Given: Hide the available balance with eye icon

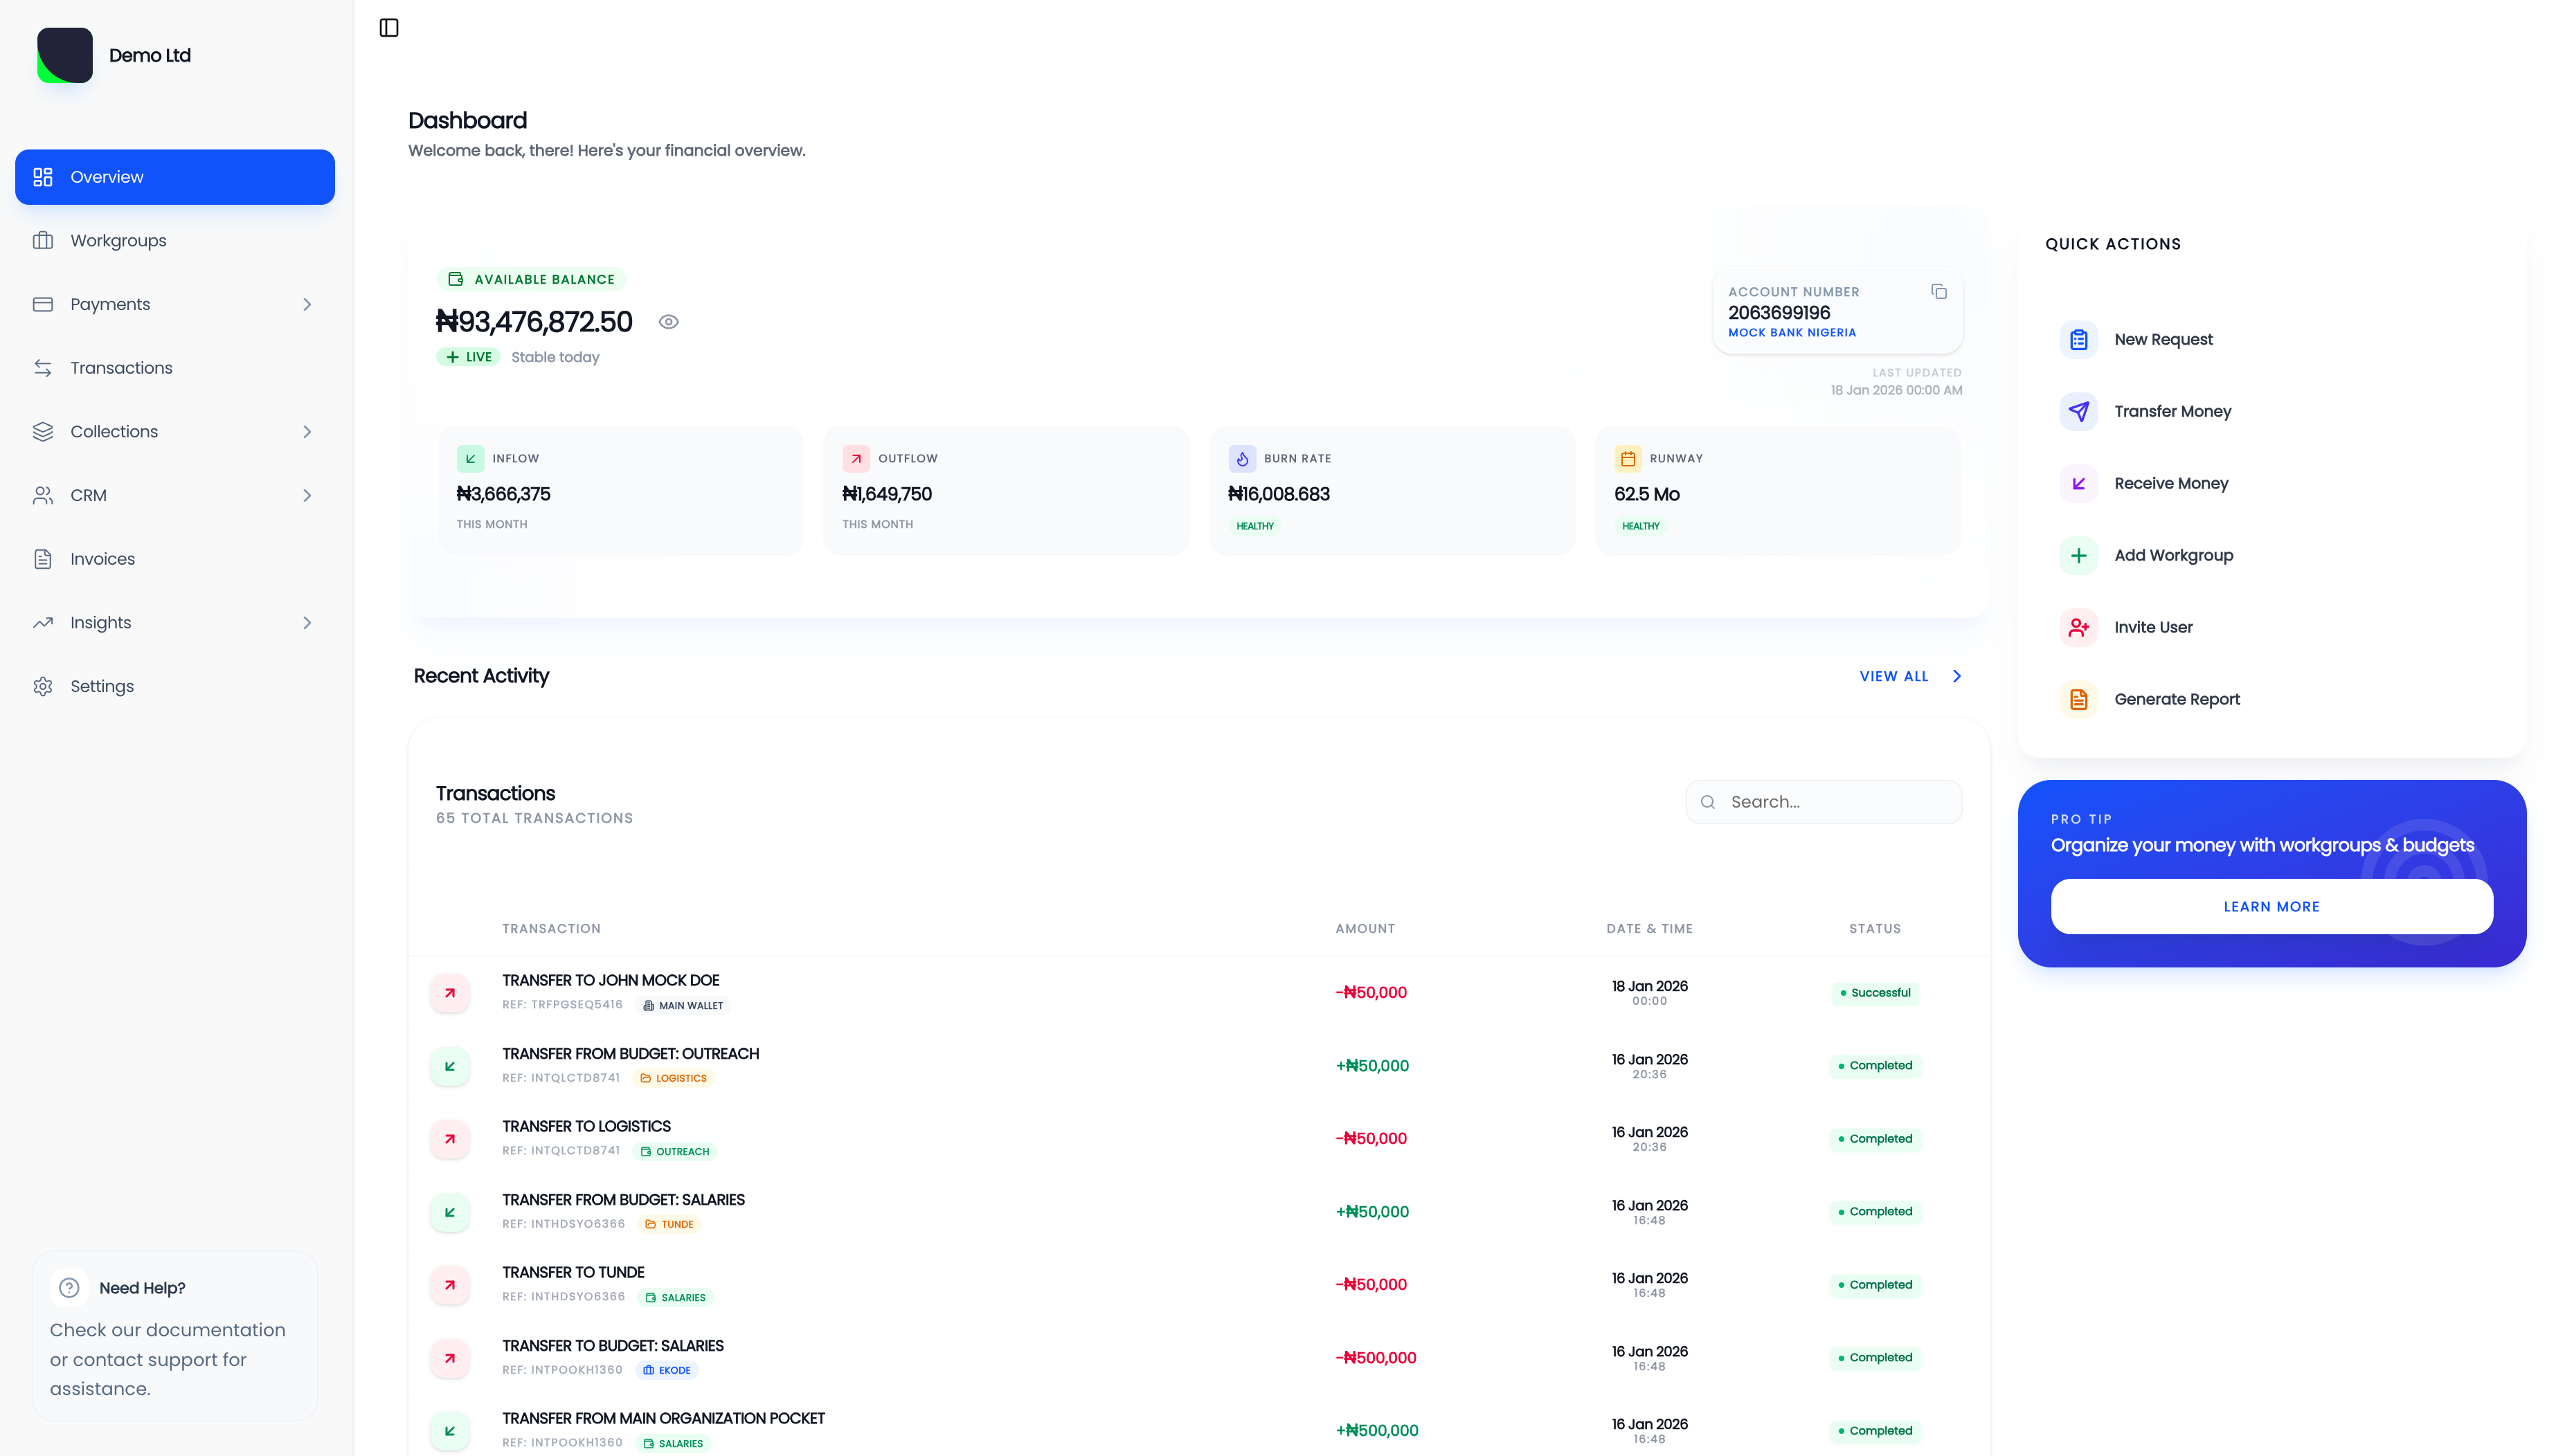Looking at the screenshot, I should (668, 322).
